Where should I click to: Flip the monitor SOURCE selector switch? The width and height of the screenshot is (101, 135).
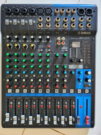(89, 85)
